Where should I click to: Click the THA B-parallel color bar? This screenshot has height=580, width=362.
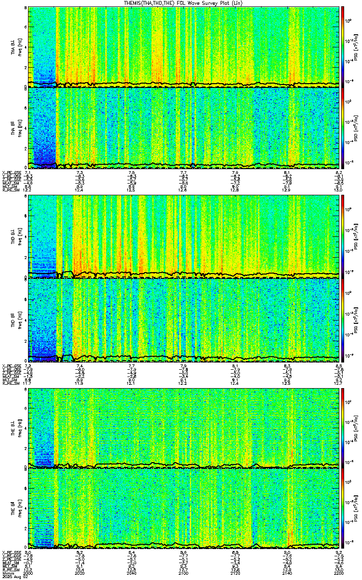click(342, 128)
